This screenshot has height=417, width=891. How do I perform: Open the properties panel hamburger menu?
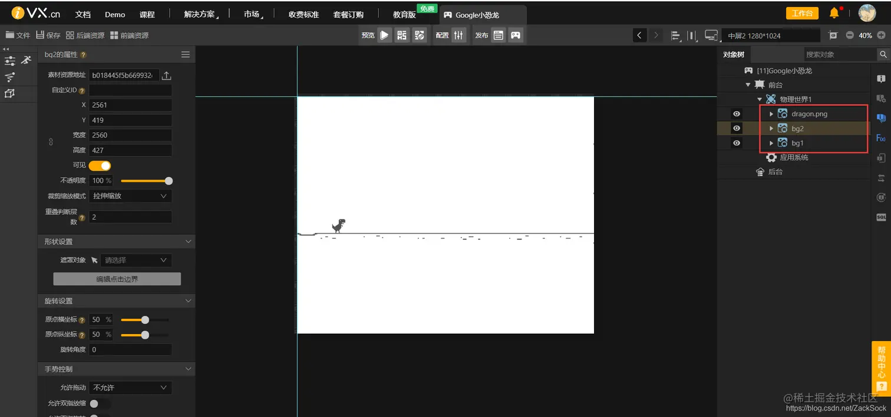pyautogui.click(x=186, y=55)
